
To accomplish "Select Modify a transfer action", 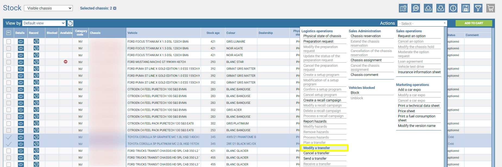I will tap(317, 148).
